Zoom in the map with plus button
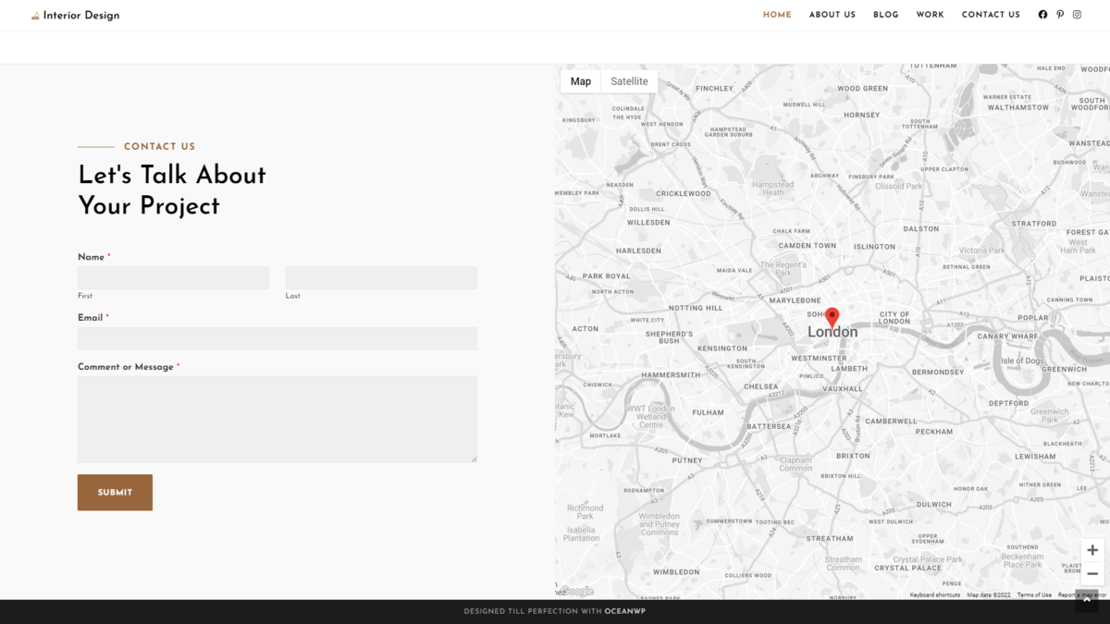This screenshot has width=1110, height=624. [x=1092, y=550]
